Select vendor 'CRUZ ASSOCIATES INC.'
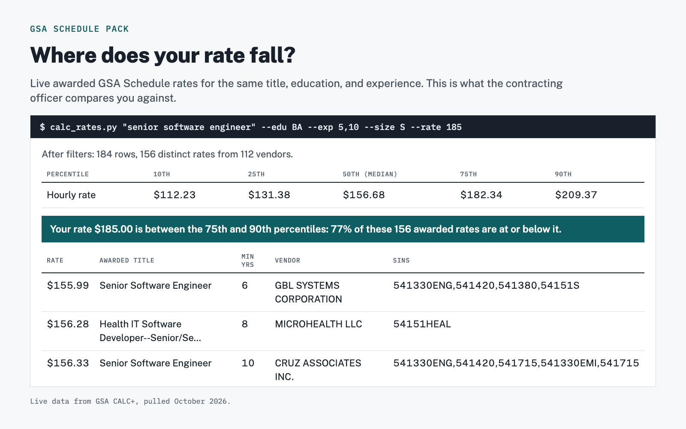The width and height of the screenshot is (686, 429). pos(318,370)
